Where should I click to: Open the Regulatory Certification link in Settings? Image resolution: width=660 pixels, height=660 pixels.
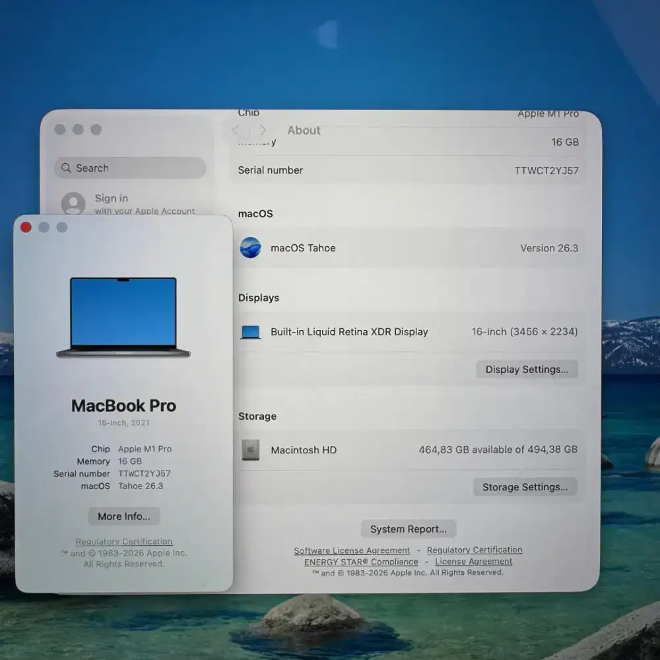[x=475, y=550]
